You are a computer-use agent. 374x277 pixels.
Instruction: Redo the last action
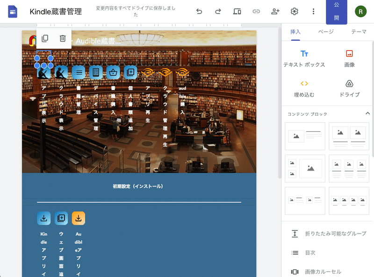coord(218,11)
